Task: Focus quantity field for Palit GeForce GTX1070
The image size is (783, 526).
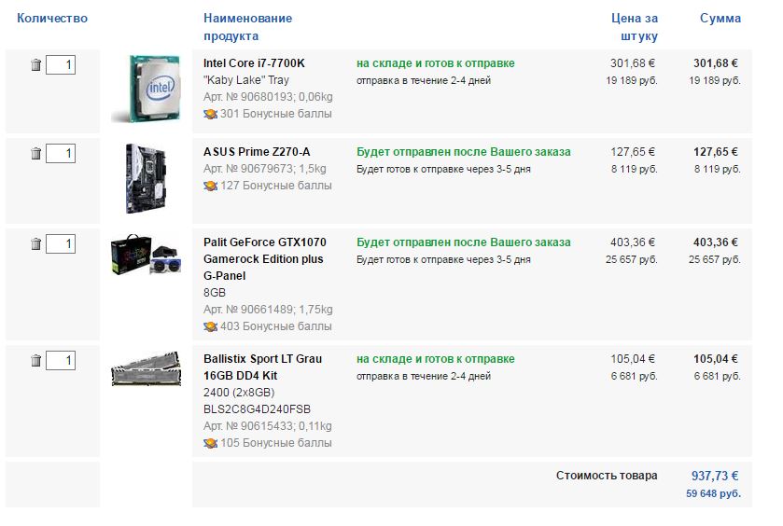Action: [x=61, y=244]
